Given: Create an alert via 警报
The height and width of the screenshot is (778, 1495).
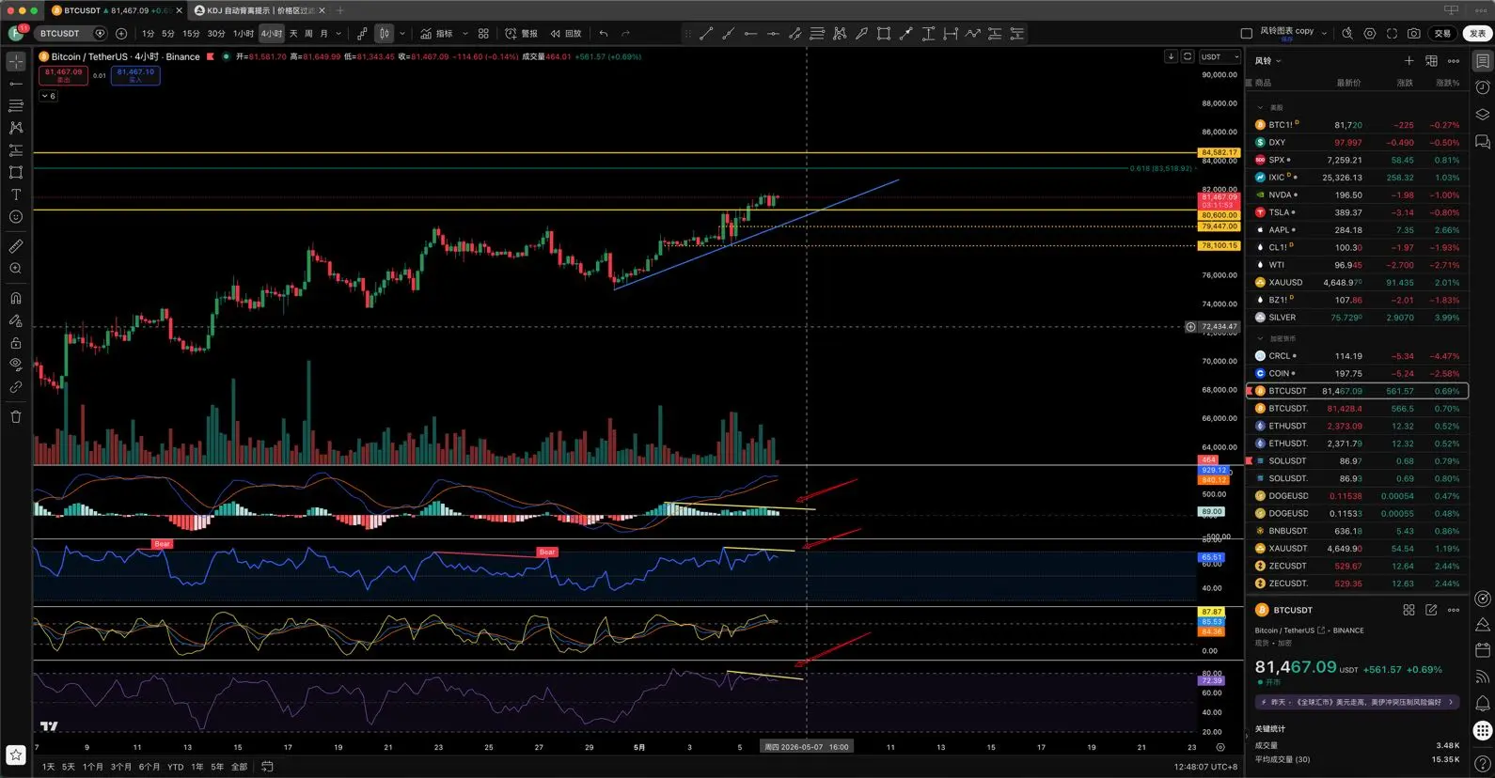Looking at the screenshot, I should click(522, 34).
